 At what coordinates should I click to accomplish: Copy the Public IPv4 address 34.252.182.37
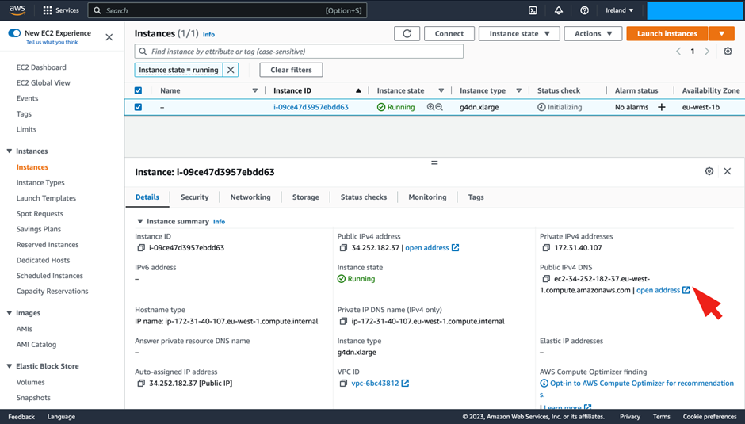(x=343, y=247)
